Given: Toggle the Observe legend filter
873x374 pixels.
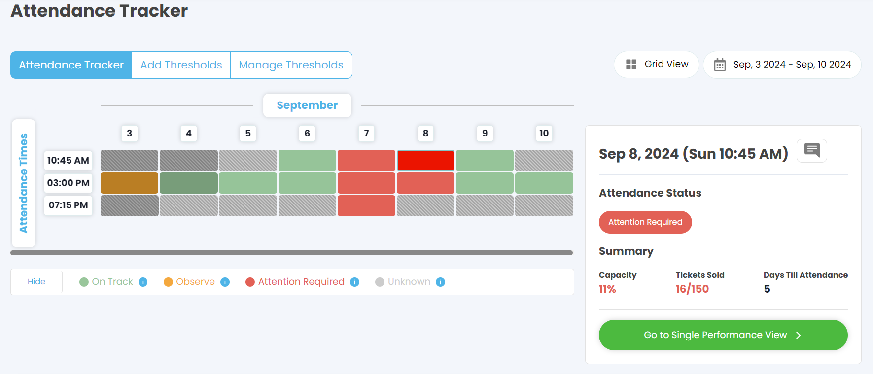Looking at the screenshot, I should [x=190, y=282].
